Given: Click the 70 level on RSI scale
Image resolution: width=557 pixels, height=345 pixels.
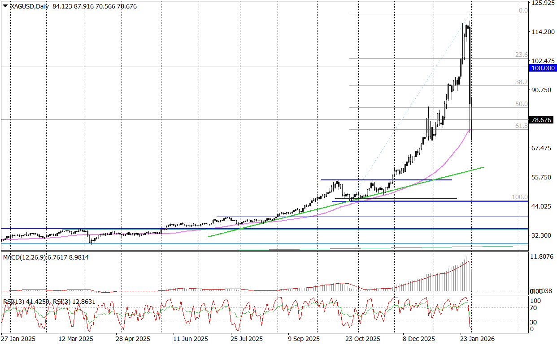Looking at the screenshot, I should click(x=534, y=308).
